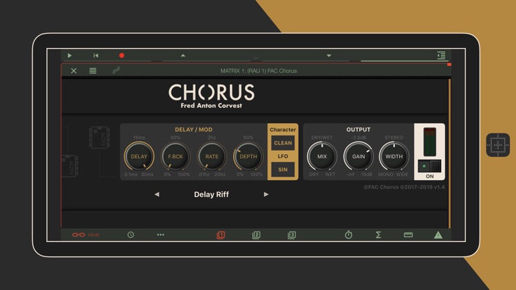Click the sigma summing icon
This screenshot has height=290, width=516.
point(378,235)
